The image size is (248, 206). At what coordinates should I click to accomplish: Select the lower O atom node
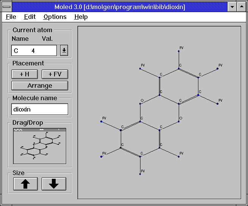click(x=179, y=122)
